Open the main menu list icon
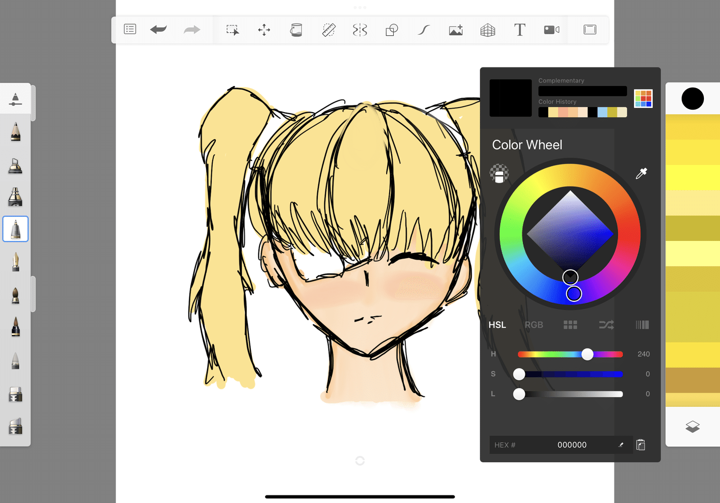Screen dimensions: 720x503 click(130, 29)
